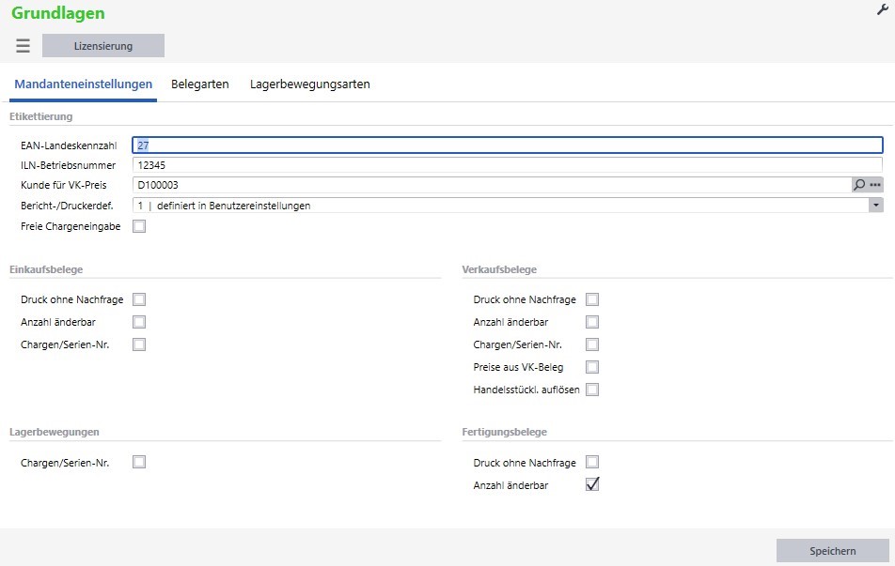Expand the Bericht-/Druckerdef. dropdown arrow
Image resolution: width=895 pixels, height=566 pixels.
click(875, 205)
